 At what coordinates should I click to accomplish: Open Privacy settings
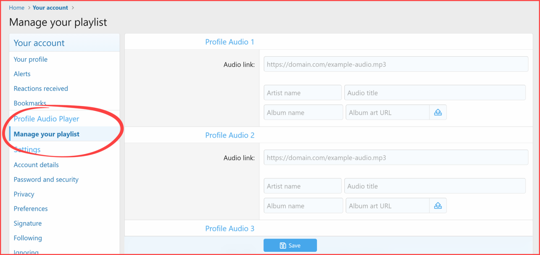(x=24, y=194)
